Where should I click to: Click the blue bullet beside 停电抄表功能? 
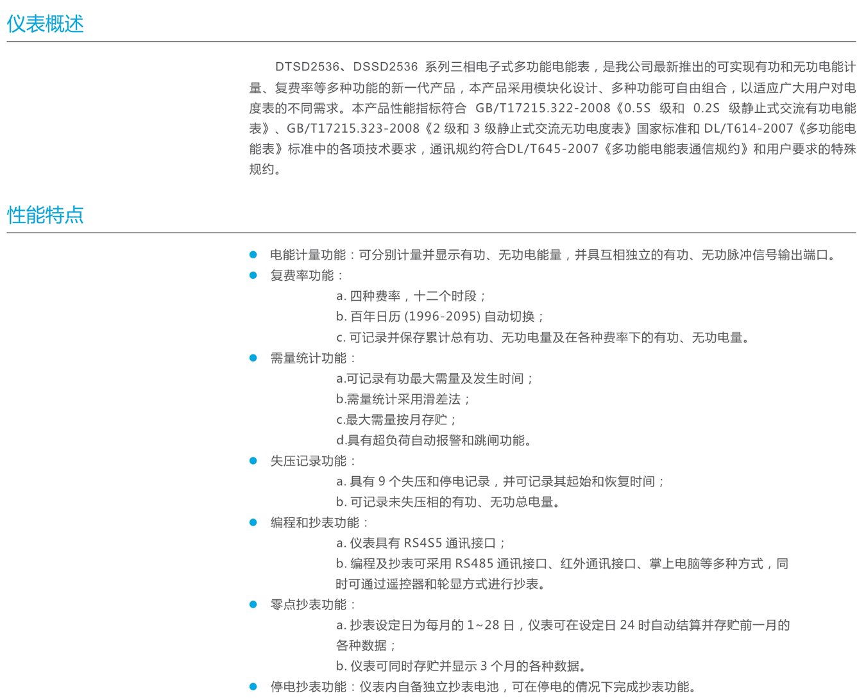tap(253, 687)
